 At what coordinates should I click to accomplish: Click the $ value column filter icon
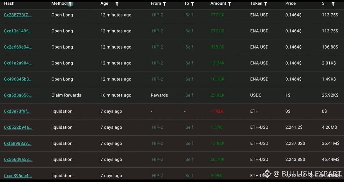point(333,4)
